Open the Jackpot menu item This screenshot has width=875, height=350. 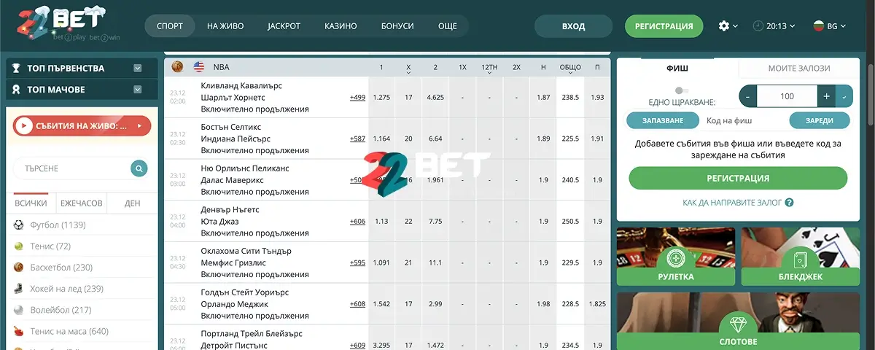(284, 26)
